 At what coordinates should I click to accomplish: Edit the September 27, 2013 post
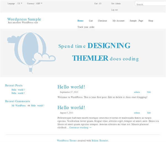pos(149,92)
